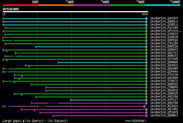Select the UniRef100_Q8RW86 label
This screenshot has width=183, height=123.
pos(164,62)
